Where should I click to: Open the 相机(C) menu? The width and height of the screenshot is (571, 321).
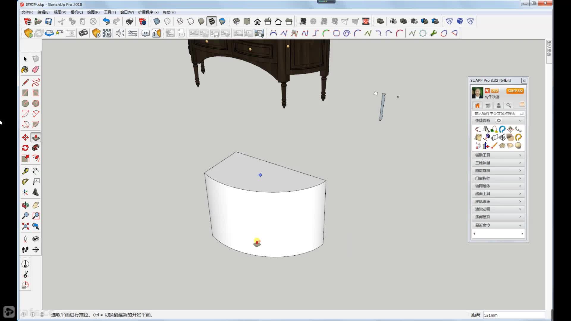pos(76,12)
